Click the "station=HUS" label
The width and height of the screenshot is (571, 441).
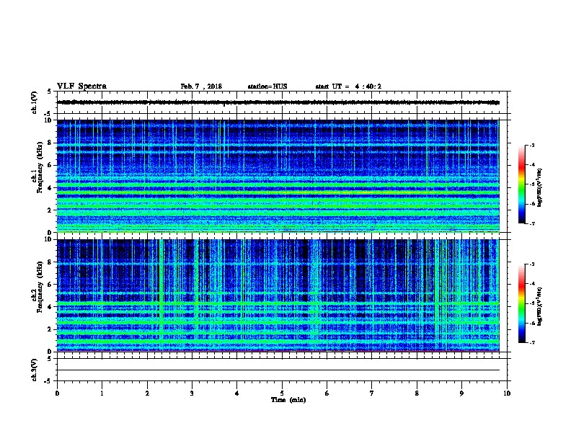pyautogui.click(x=267, y=86)
